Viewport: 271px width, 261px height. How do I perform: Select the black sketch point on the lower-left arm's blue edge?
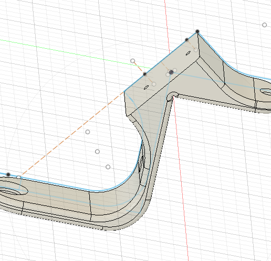coord(8,175)
